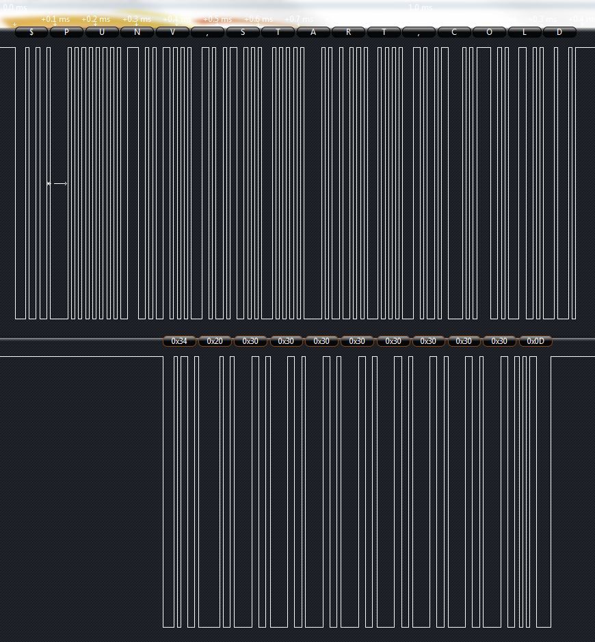
Task: Click the +0.1 ms time marker
Action: coord(55,19)
